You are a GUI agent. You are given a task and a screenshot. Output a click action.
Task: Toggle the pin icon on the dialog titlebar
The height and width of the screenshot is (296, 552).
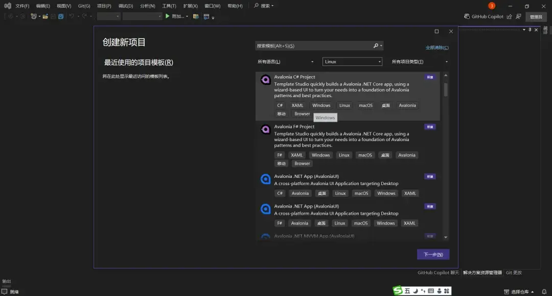(530, 30)
